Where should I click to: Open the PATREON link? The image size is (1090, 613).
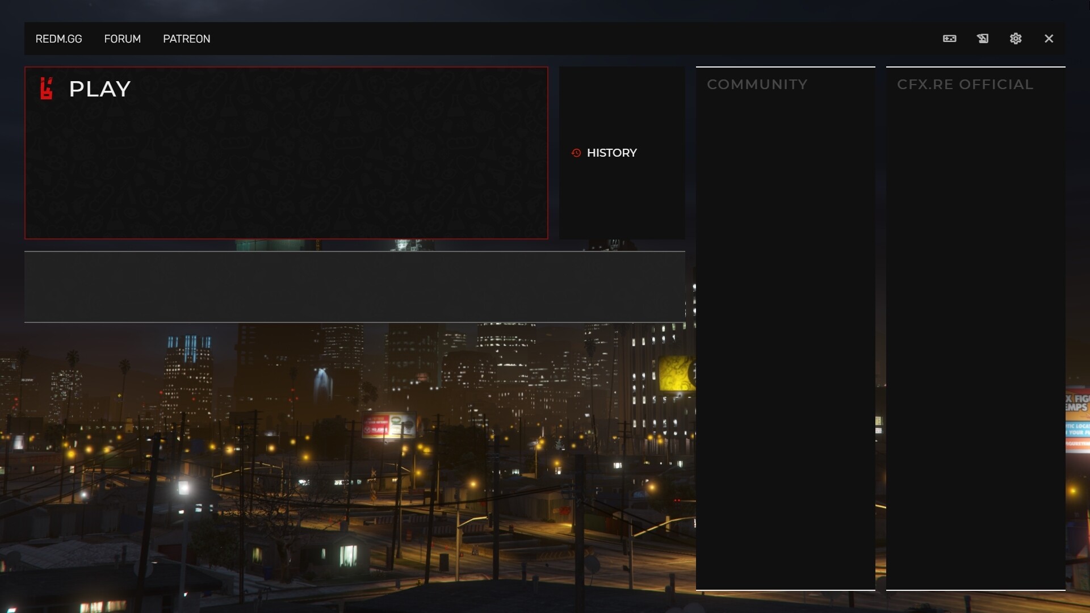click(186, 39)
